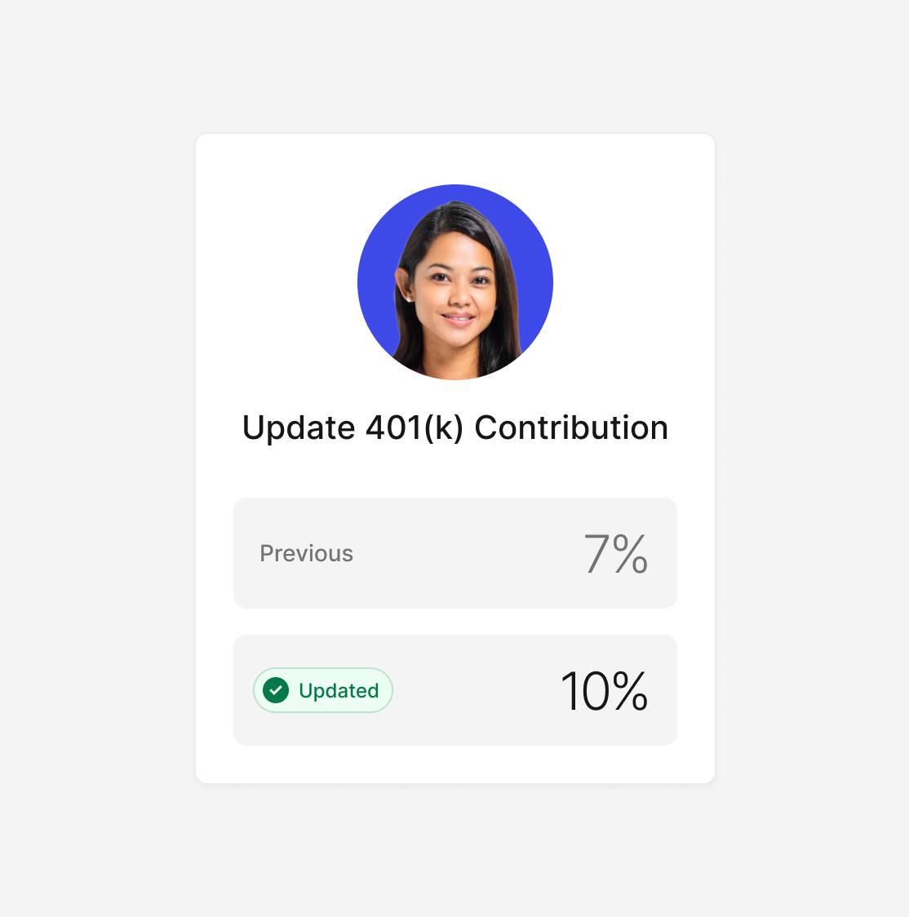909x917 pixels.
Task: Click the 'Updated' label text
Action: point(339,691)
